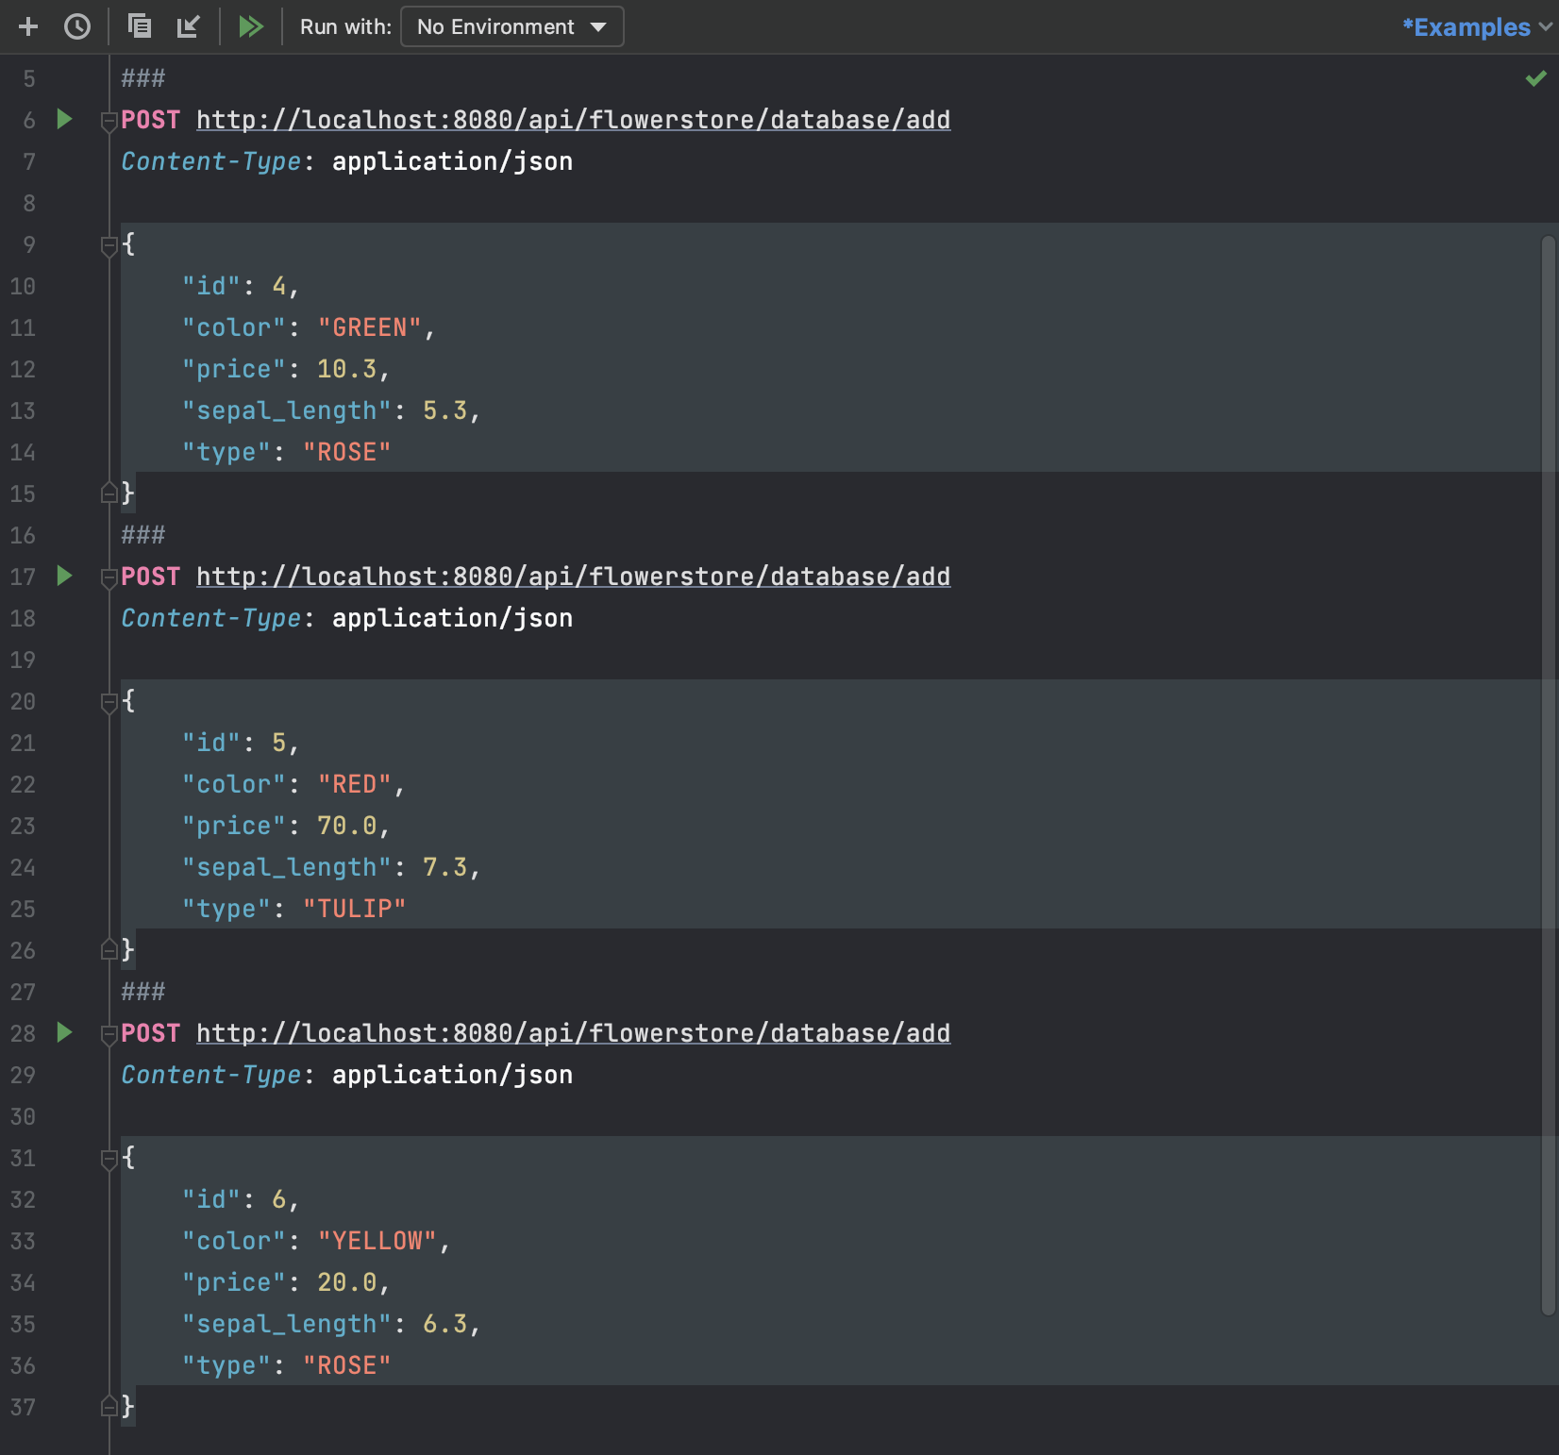Click the price value 20.0

347,1282
